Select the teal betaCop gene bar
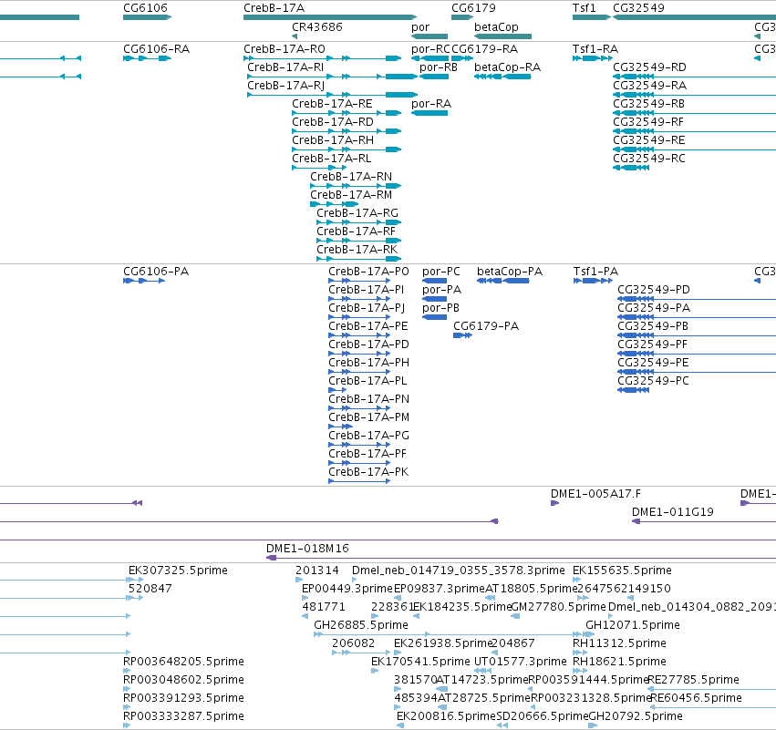This screenshot has width=776, height=730. pyautogui.click(x=502, y=36)
